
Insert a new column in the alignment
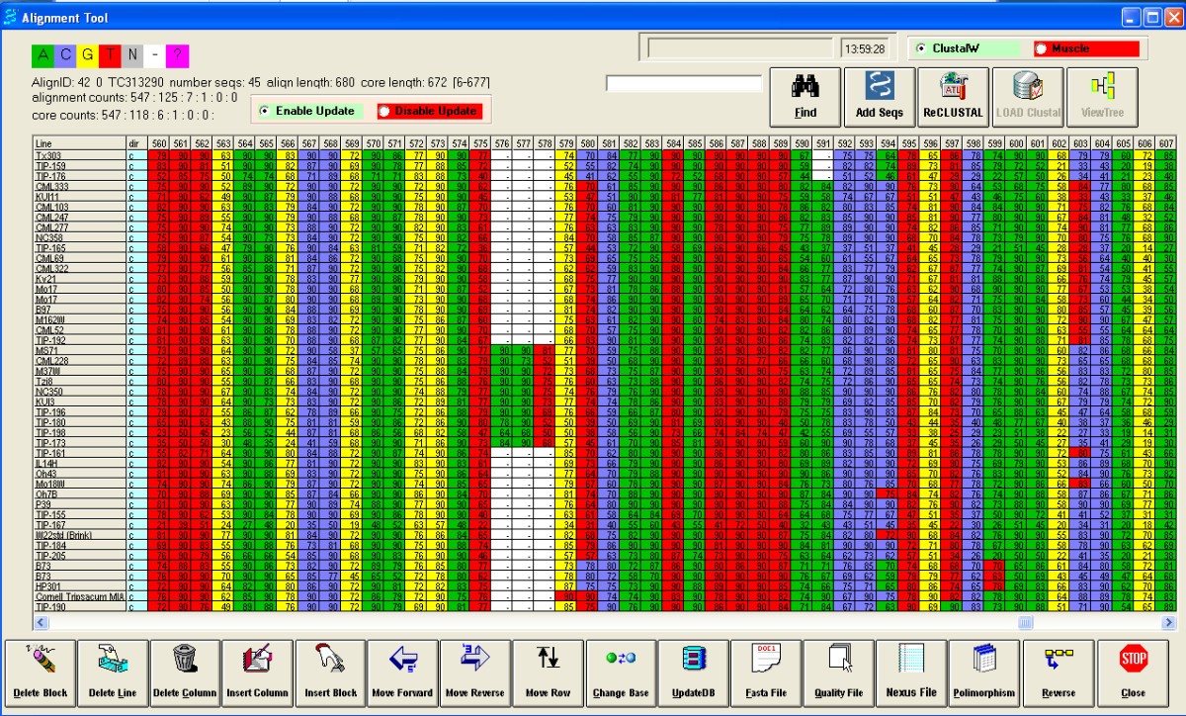coord(257,671)
